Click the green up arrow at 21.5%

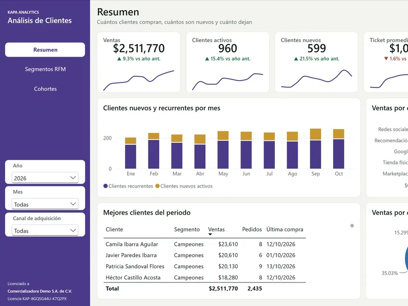296,59
